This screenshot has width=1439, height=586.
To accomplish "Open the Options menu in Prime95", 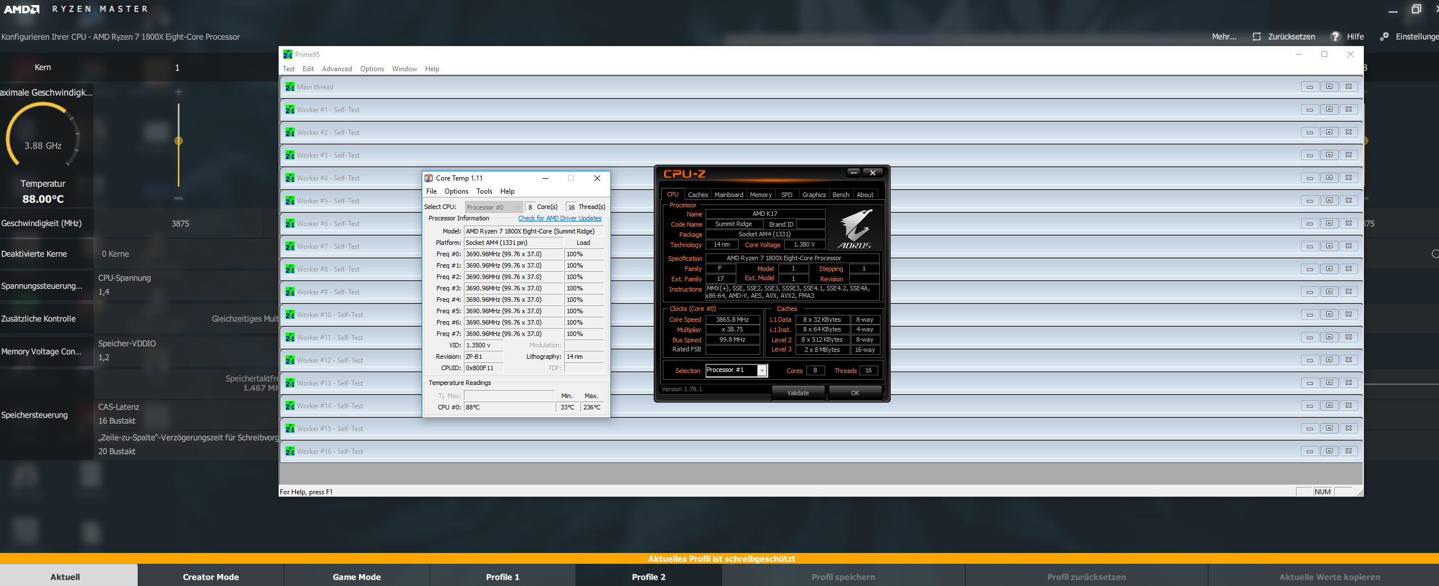I will pyautogui.click(x=372, y=69).
